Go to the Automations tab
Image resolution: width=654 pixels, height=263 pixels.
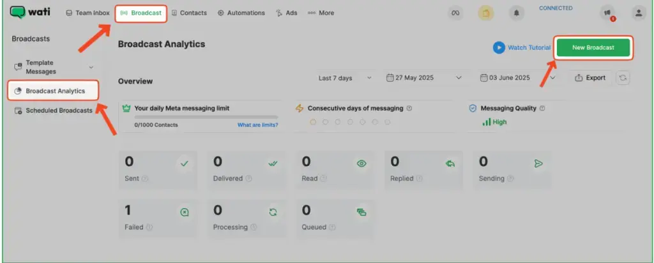[x=241, y=13]
